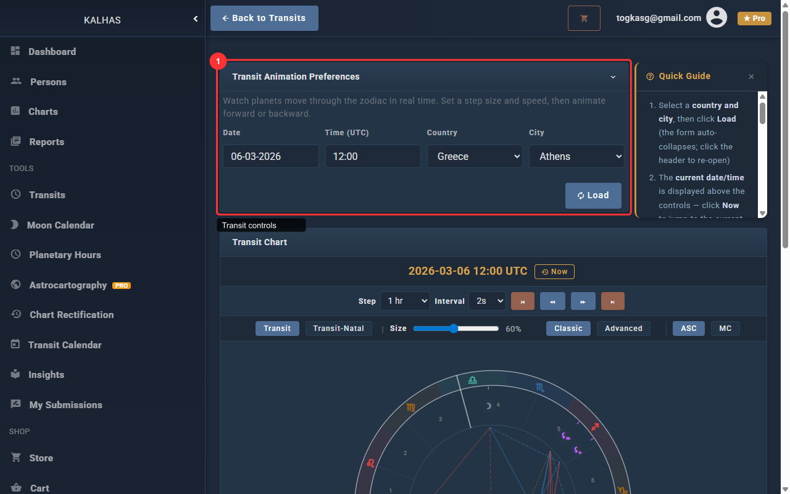Screen dimensions: 790x494
Task: Switch chart style to Advanced
Action: pos(623,329)
